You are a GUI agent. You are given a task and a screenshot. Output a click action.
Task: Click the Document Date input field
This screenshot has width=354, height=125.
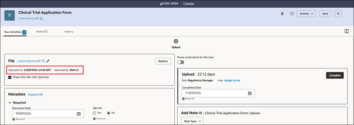[x=48, y=114]
